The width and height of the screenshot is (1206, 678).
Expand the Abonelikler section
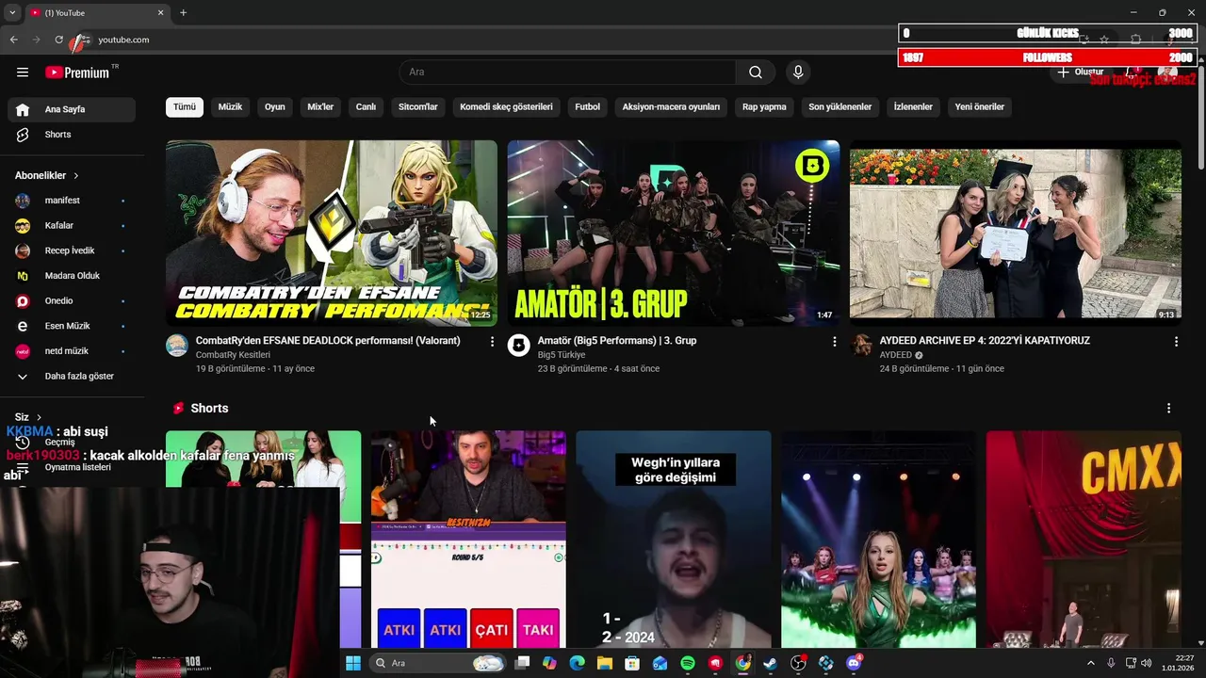(x=47, y=175)
